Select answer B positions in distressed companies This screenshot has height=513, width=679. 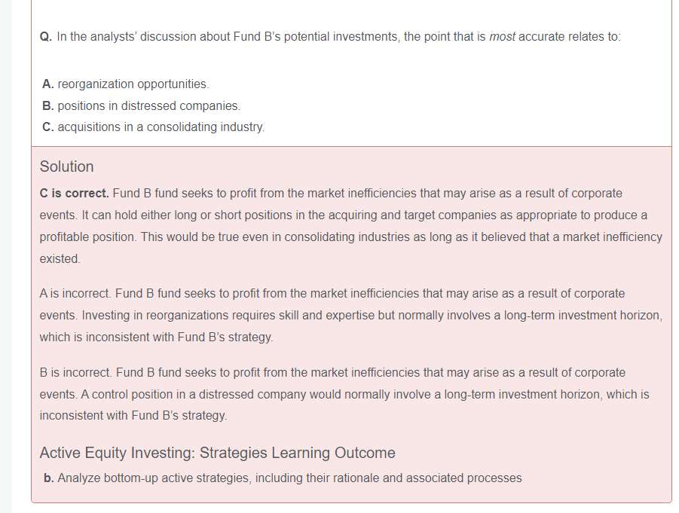pos(148,105)
